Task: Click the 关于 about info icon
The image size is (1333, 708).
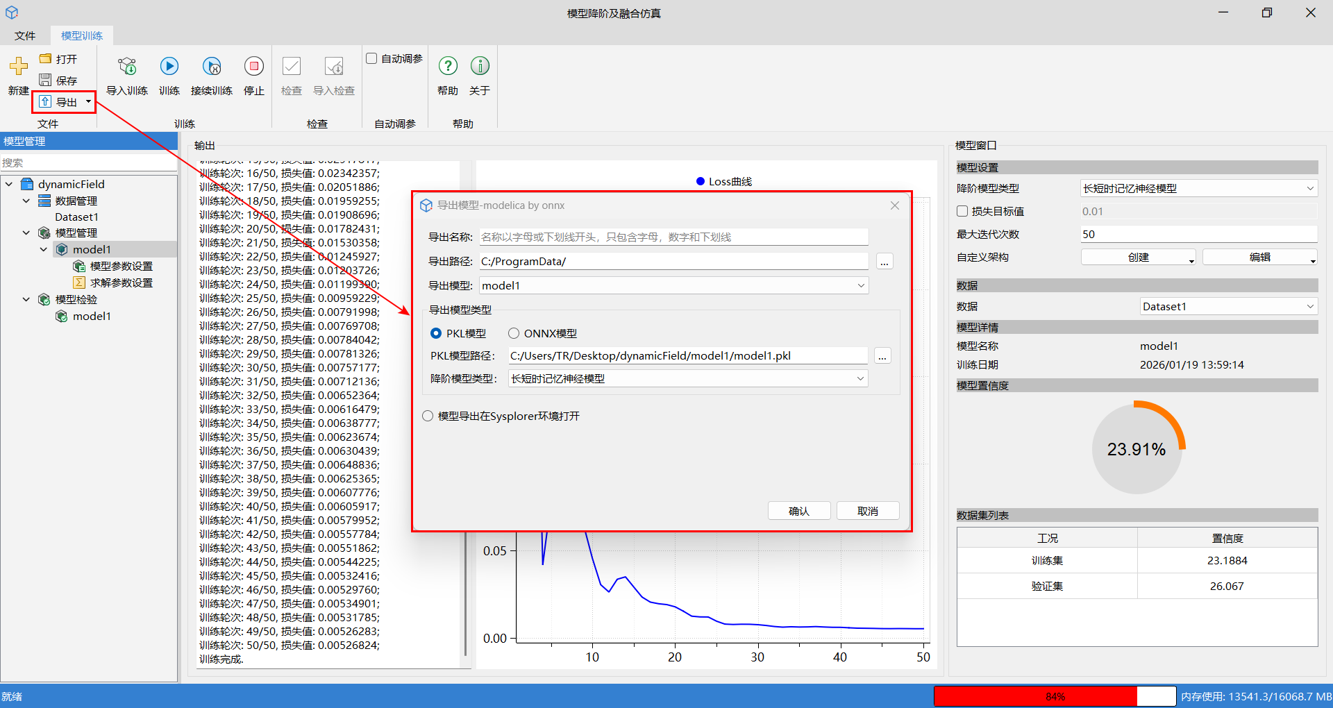Action: [x=480, y=67]
